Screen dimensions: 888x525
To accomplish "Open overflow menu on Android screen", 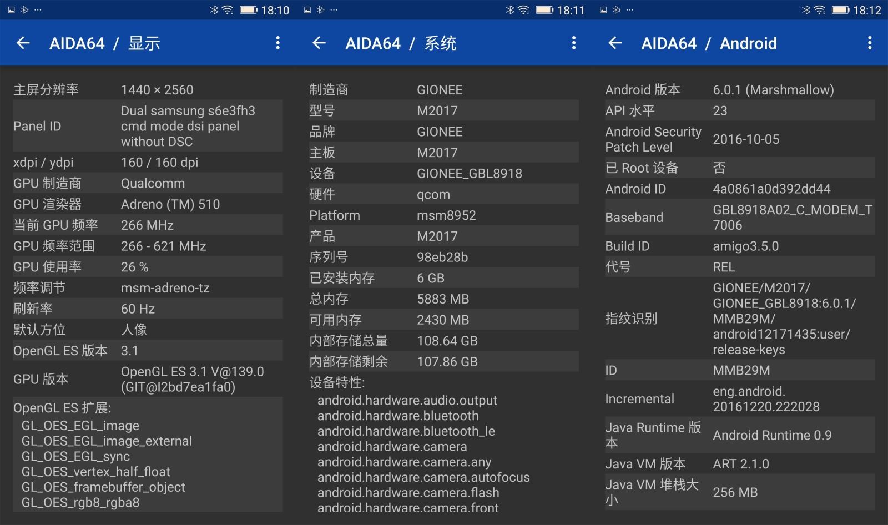I will [870, 43].
